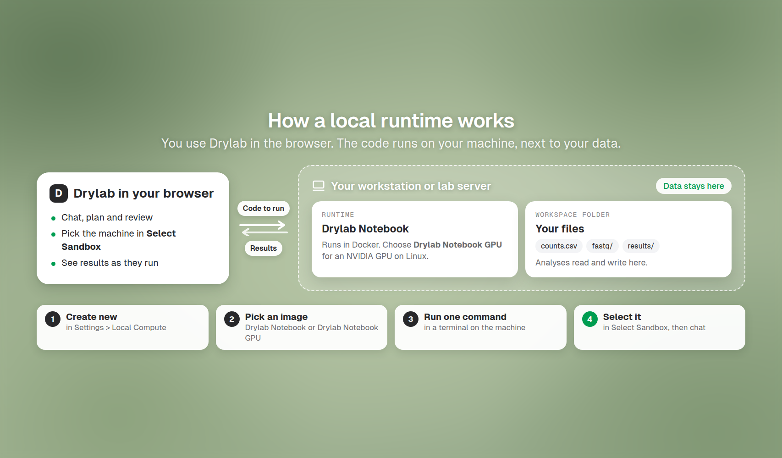Click 'See results as they run' bullet
The image size is (782, 458).
pyautogui.click(x=110, y=263)
